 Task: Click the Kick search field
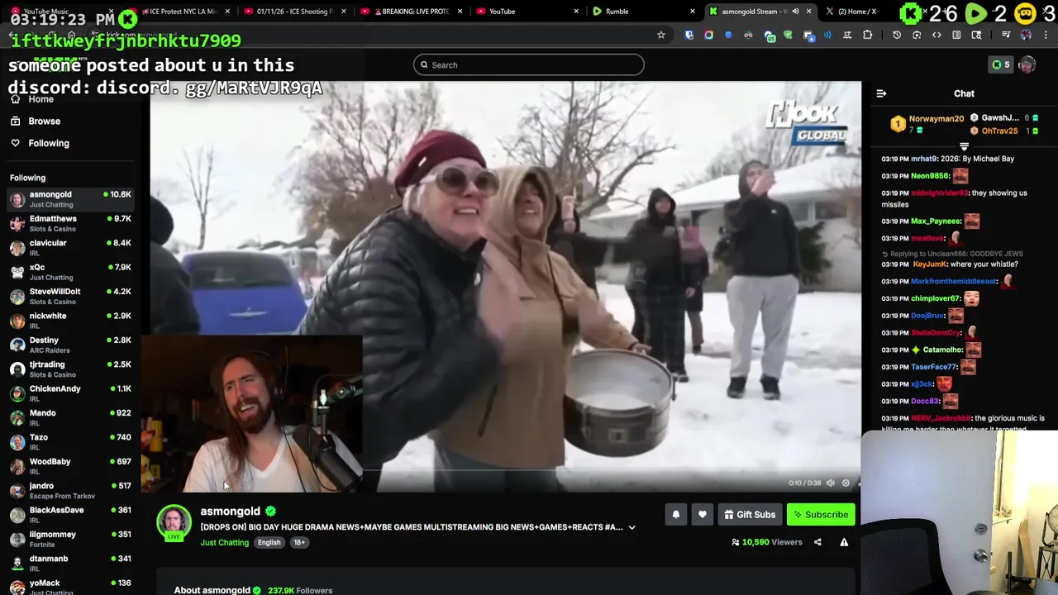[x=528, y=64]
